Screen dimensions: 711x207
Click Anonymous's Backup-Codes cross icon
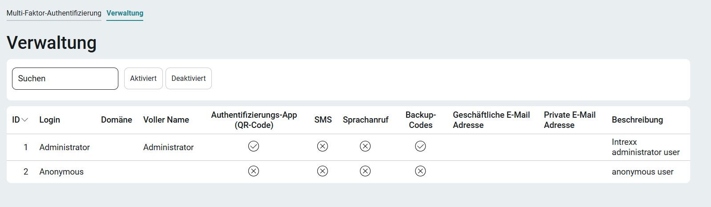coord(420,171)
